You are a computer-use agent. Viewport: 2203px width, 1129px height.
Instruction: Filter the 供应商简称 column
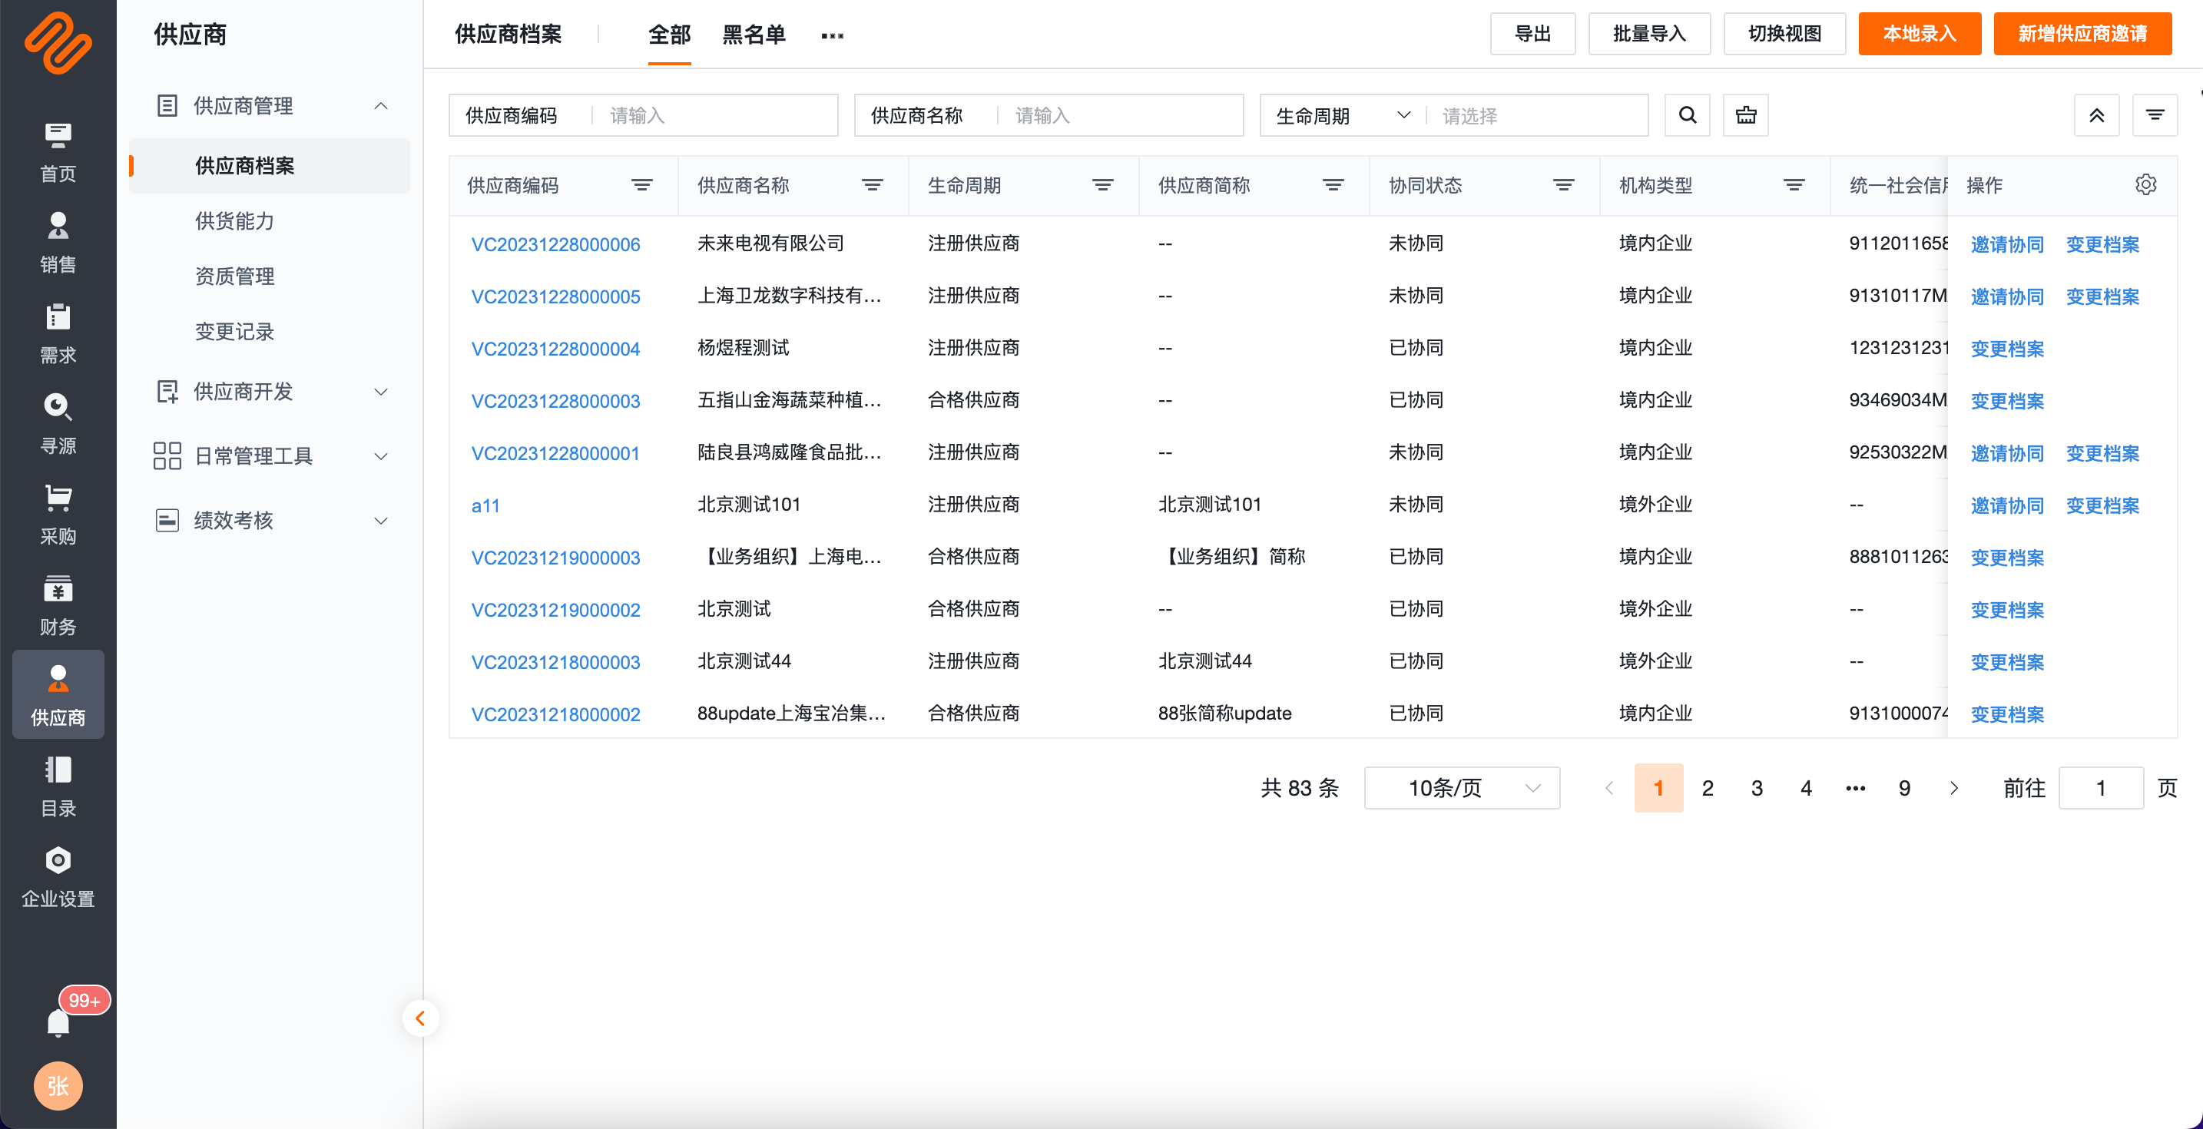1333,185
